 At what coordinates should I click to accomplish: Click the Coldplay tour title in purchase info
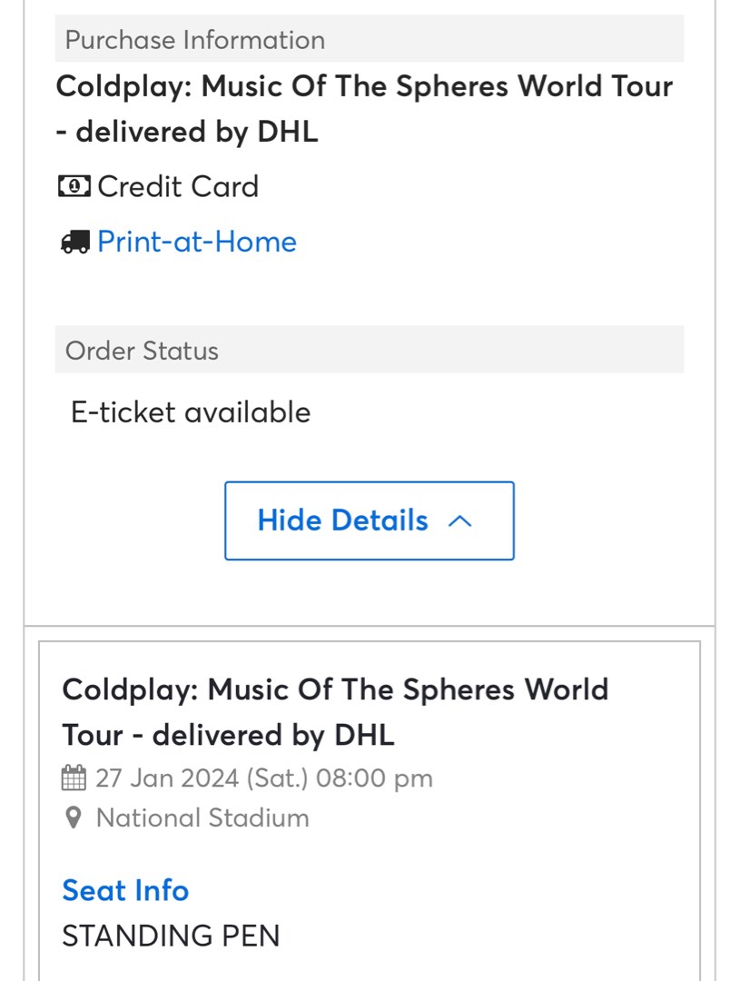(x=363, y=109)
